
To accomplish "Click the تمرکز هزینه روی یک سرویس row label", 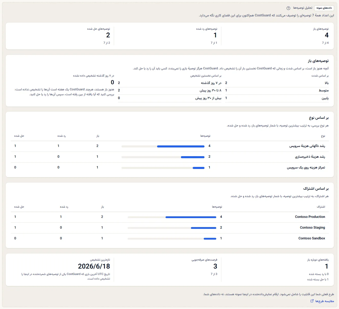I will (x=306, y=167).
